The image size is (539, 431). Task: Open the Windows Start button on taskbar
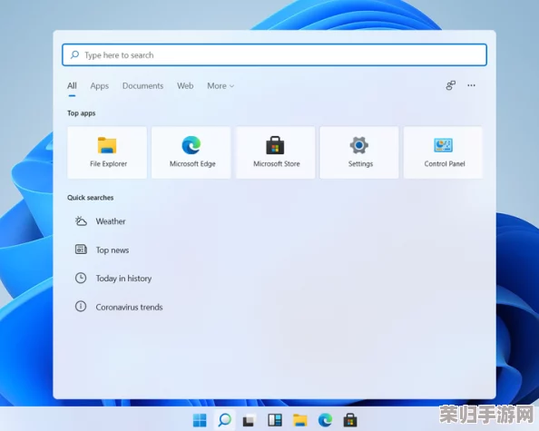coord(200,419)
